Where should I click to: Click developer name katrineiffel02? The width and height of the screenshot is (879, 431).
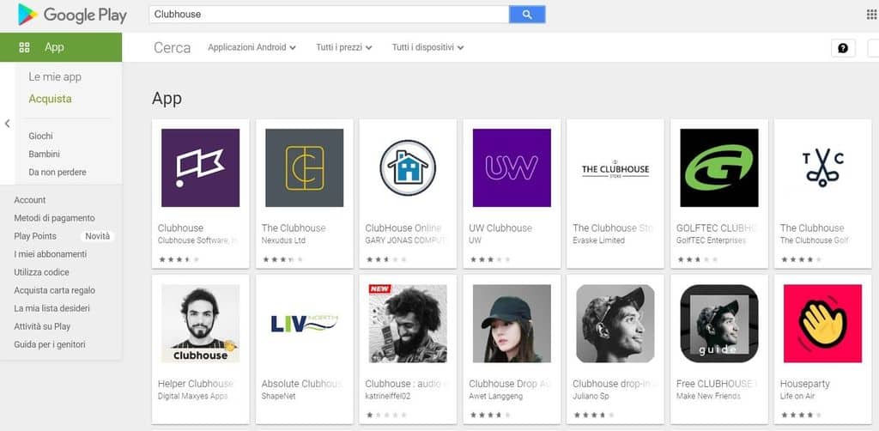click(x=388, y=397)
